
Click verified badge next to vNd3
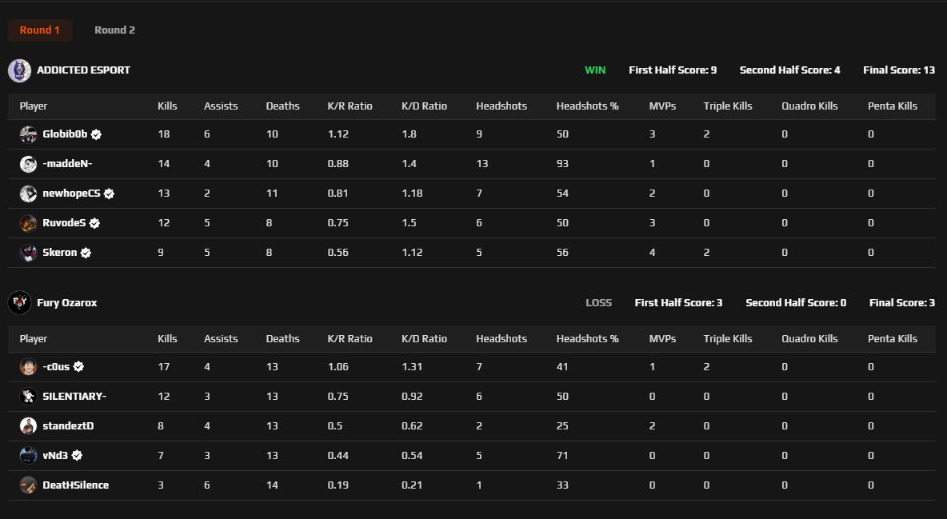click(77, 456)
